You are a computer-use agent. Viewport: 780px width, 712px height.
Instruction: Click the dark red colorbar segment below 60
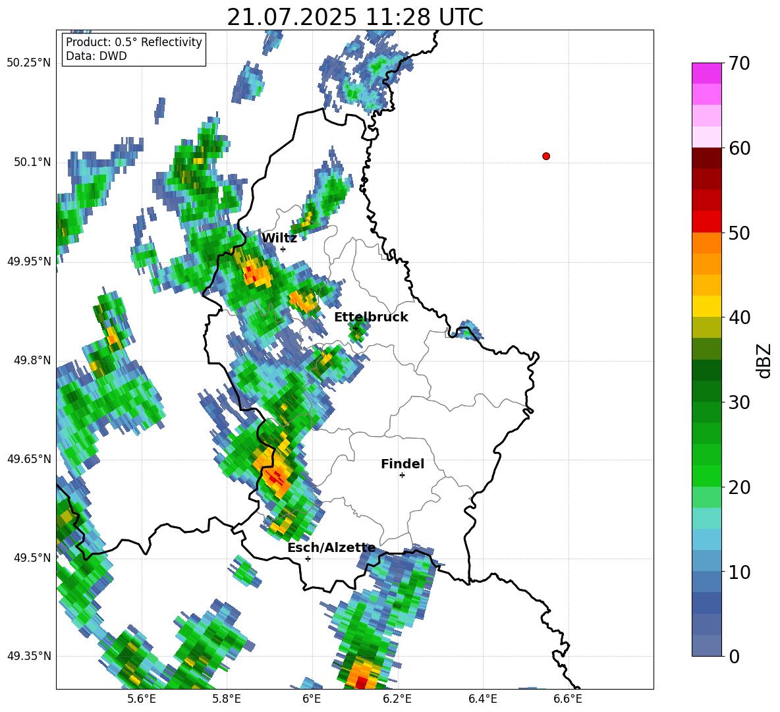click(706, 158)
